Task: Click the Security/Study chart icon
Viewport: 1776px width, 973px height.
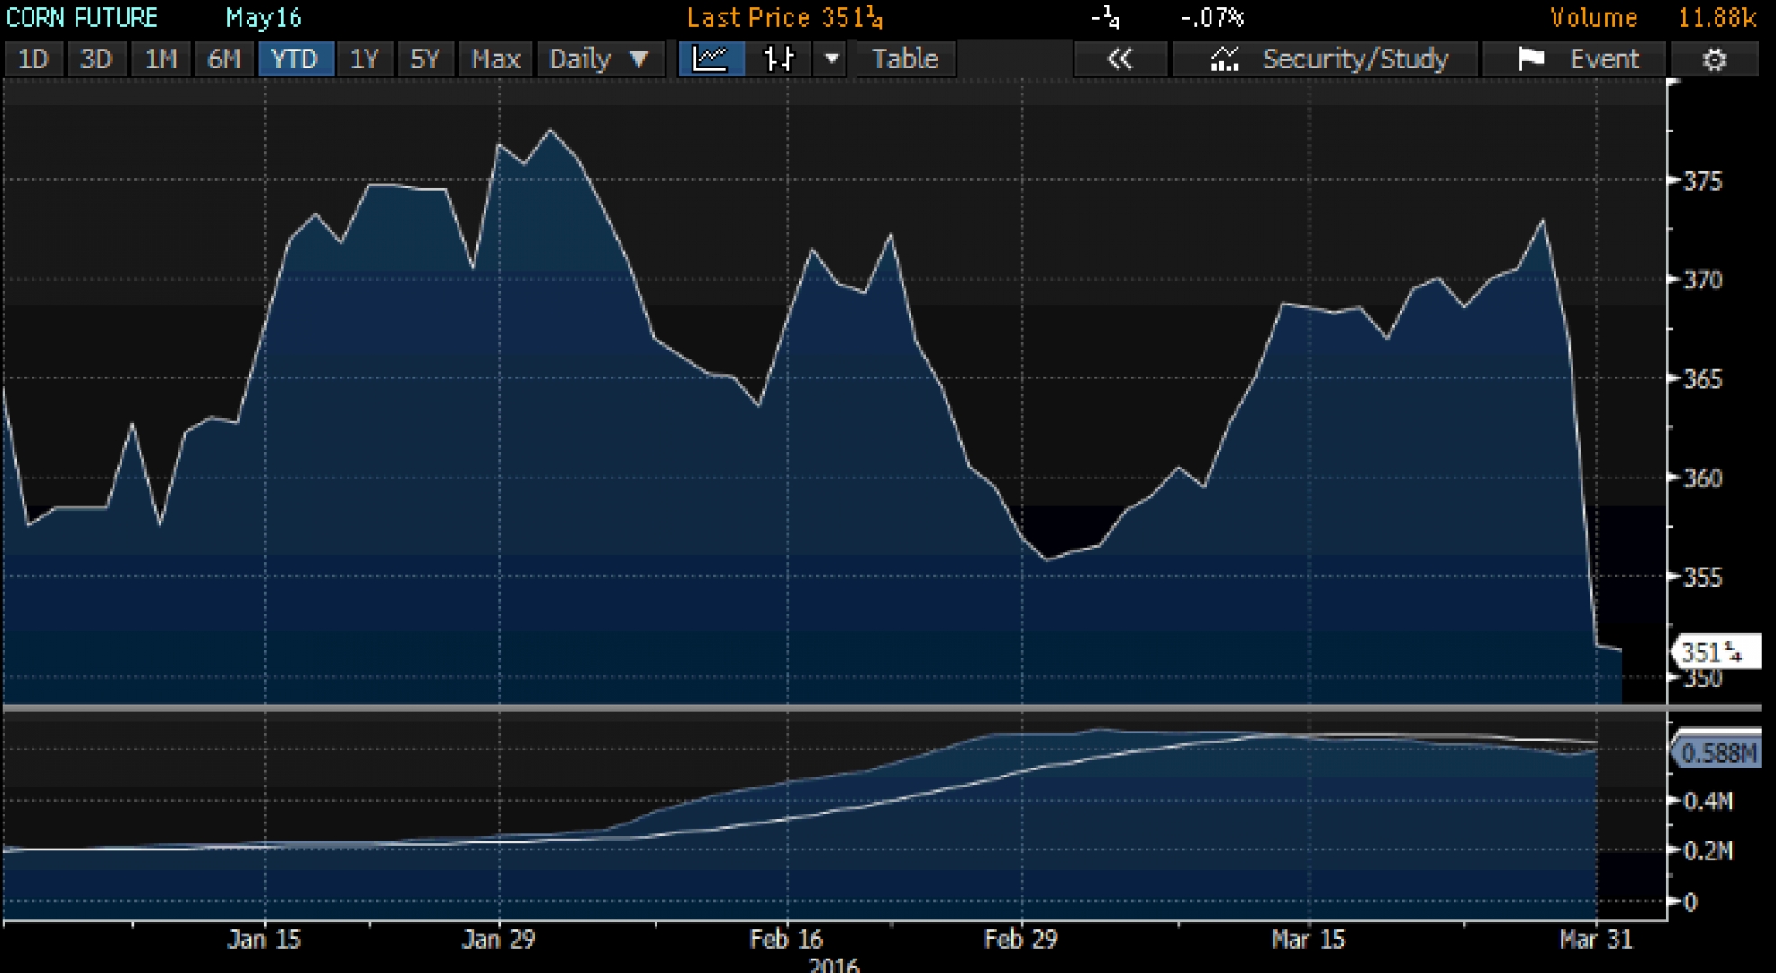Action: 1224,59
